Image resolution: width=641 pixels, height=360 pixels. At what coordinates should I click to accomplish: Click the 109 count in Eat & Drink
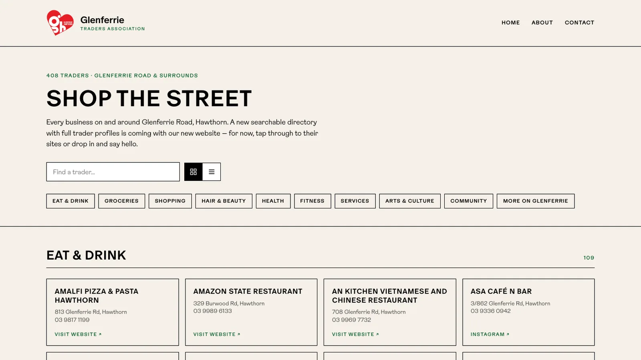pyautogui.click(x=589, y=258)
